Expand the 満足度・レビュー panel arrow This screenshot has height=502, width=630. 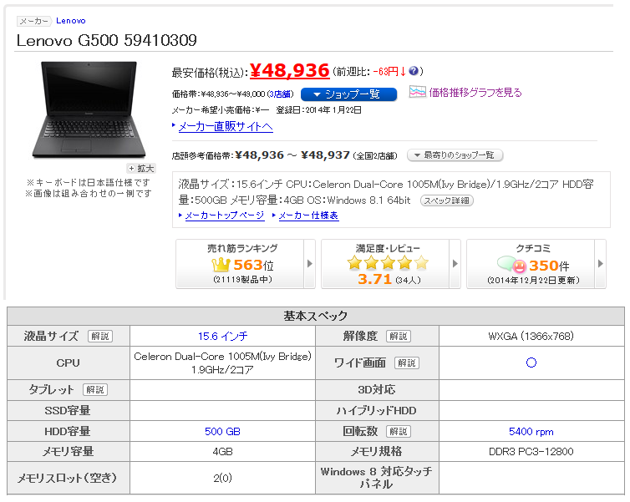click(x=455, y=263)
